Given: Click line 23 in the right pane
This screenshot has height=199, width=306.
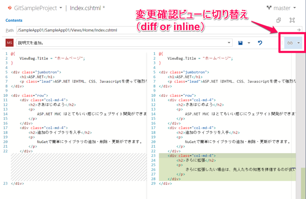Looking at the screenshot, I should pos(227,155).
